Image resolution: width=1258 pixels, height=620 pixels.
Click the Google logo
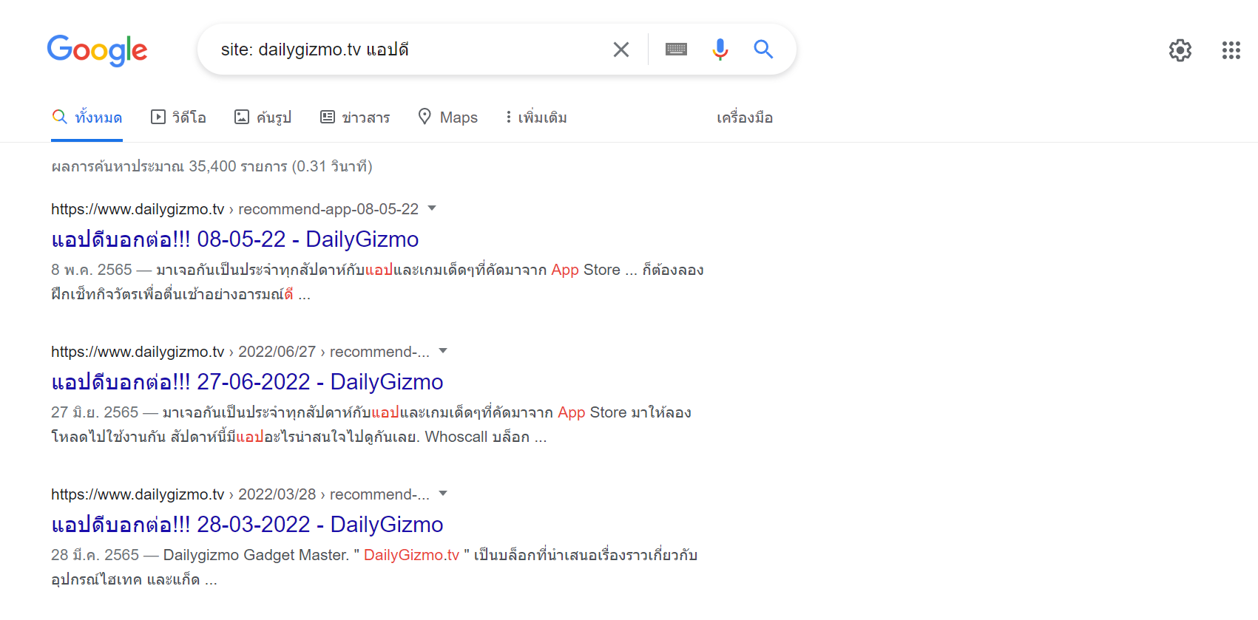[97, 50]
